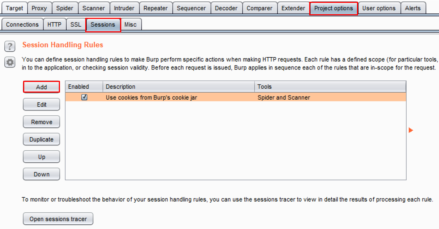This screenshot has width=439, height=229.
Task: Open the section settings gear icon
Action: pos(10,62)
